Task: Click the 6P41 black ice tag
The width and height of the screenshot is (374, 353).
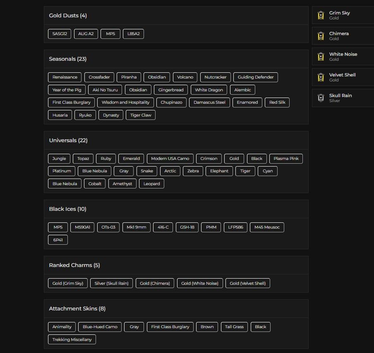Action: [58, 240]
